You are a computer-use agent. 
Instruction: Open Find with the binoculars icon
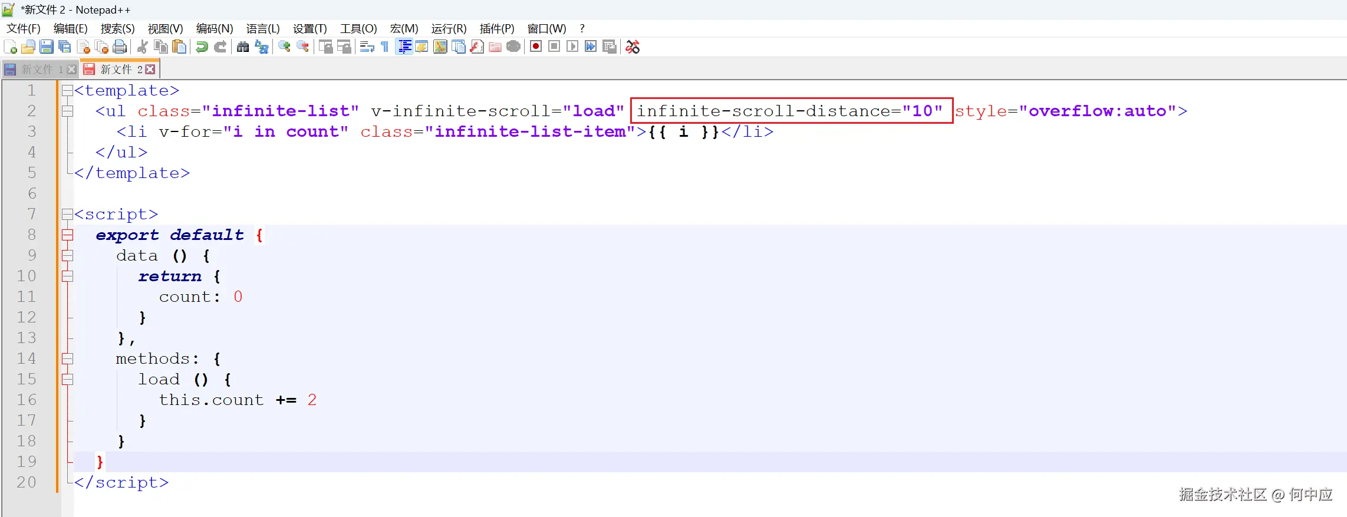coord(243,47)
